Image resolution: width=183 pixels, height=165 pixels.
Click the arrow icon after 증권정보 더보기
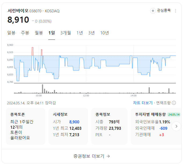coord(108,156)
